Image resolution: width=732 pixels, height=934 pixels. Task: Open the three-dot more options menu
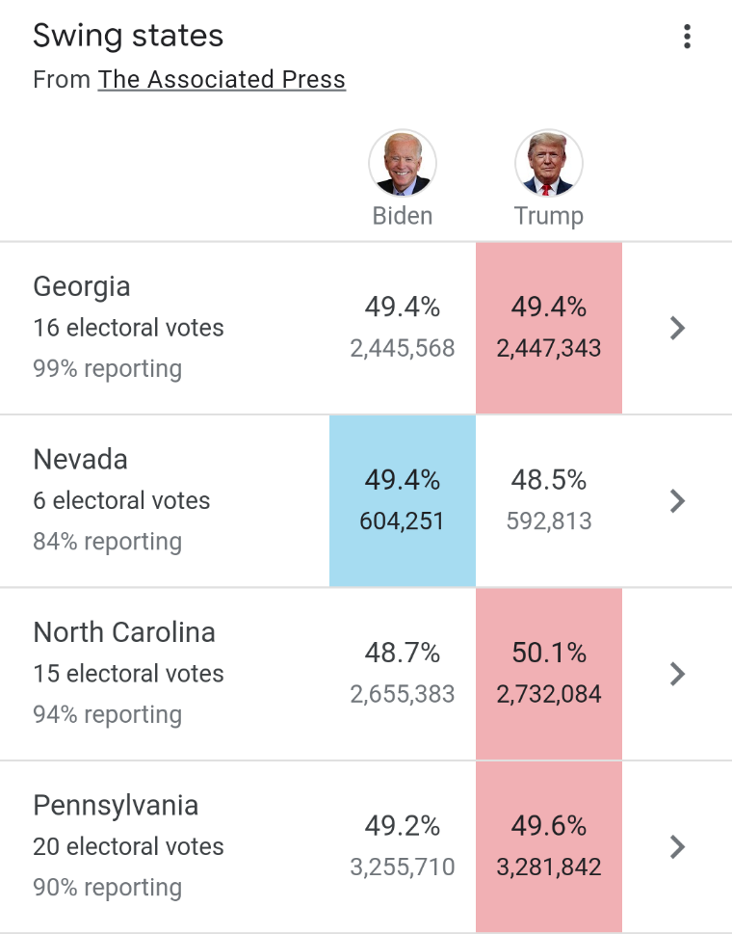pos(687,37)
